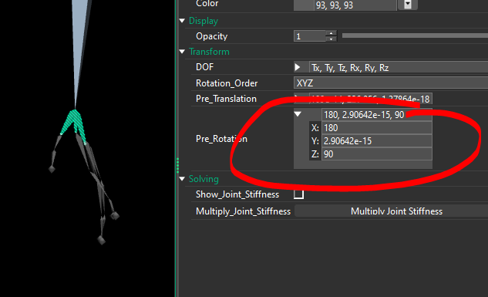Select the Pre_Rotation property label

pyautogui.click(x=221, y=139)
